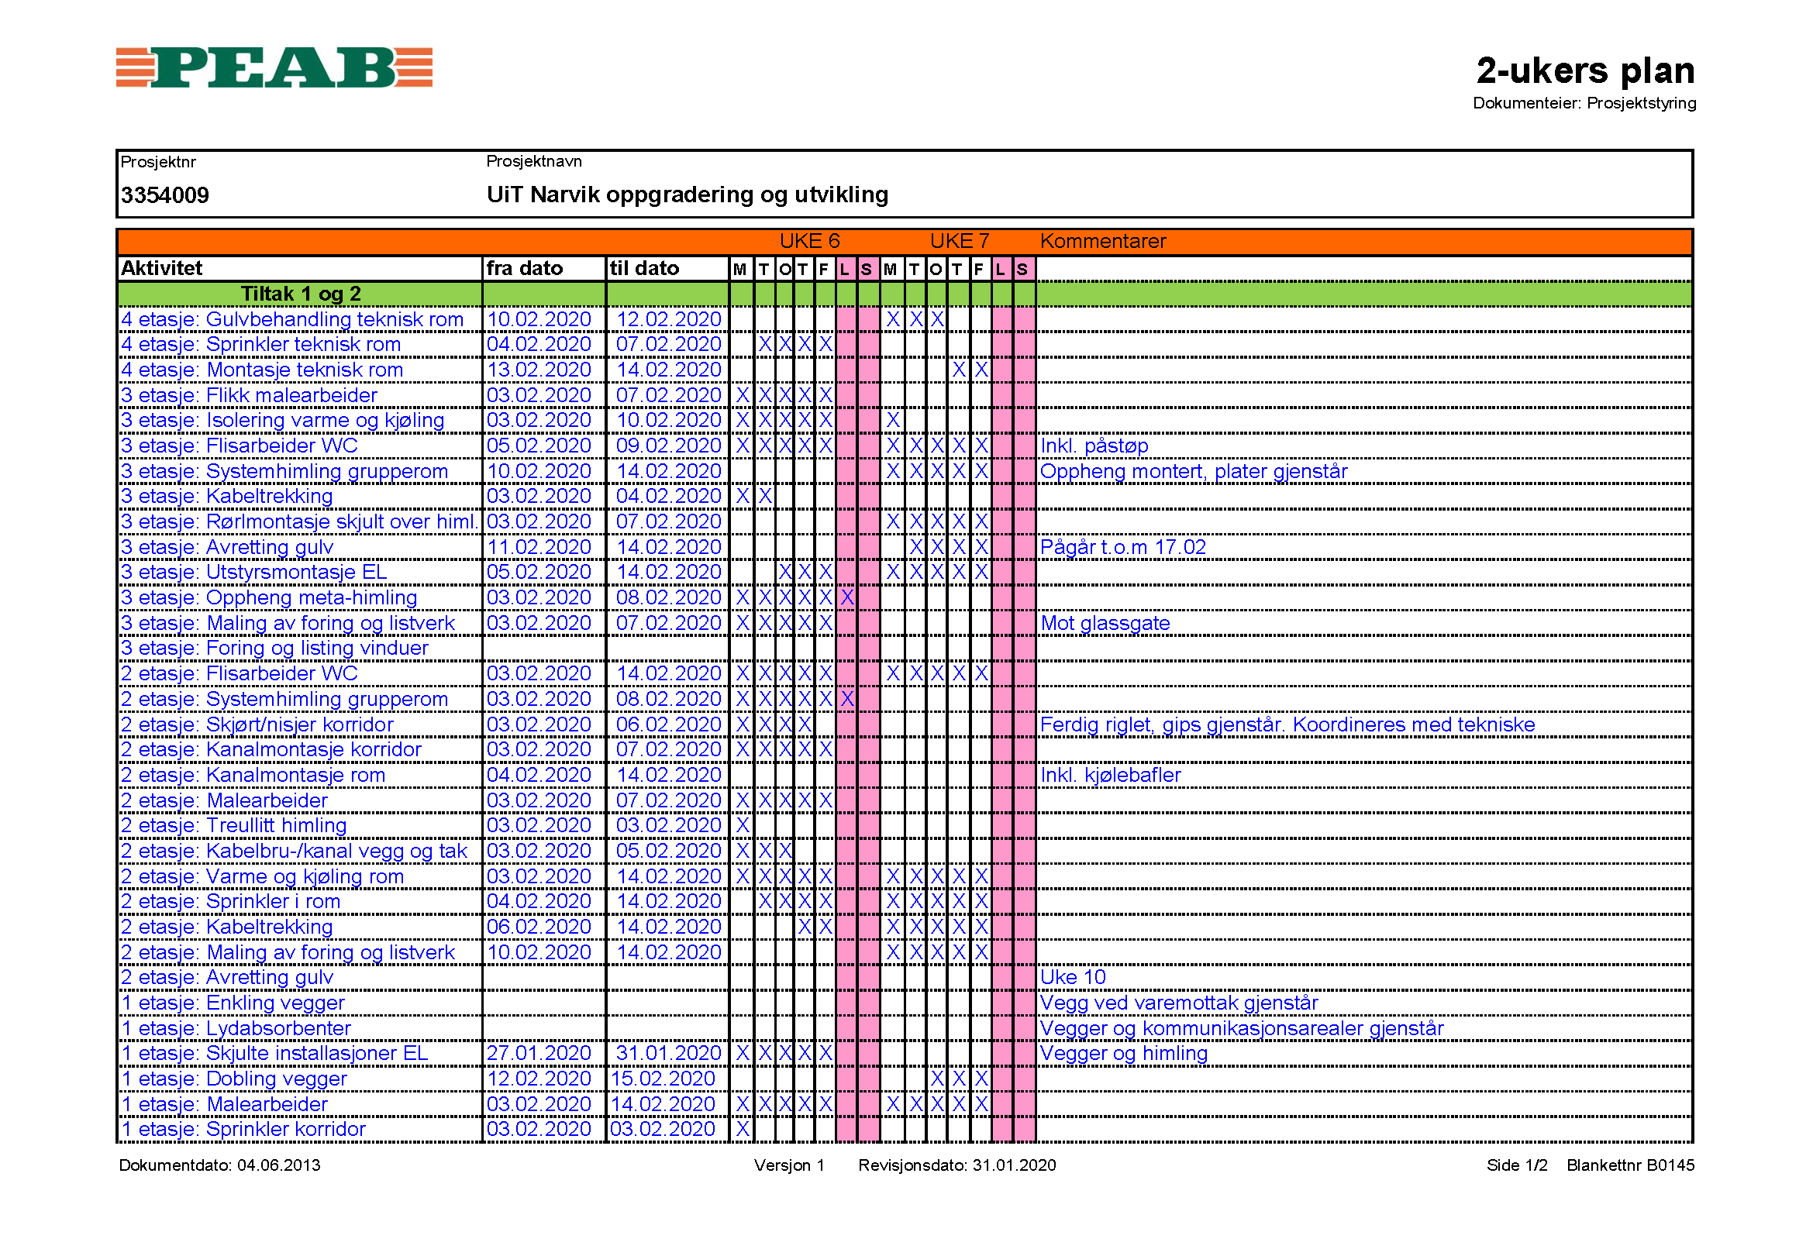
Task: Open '3 etasje: Flisarbeider WC' activity link
Action: 240,446
